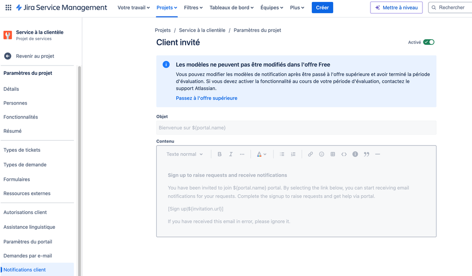Expand the Votre travail menu
This screenshot has height=276, width=472.
pos(133,8)
